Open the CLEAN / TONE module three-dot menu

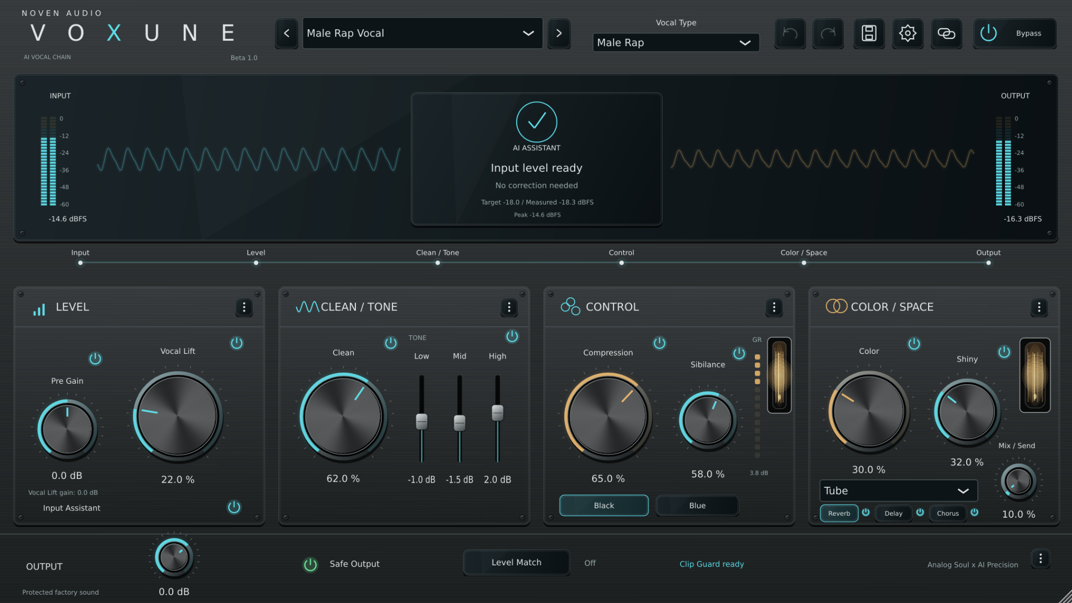coord(509,307)
